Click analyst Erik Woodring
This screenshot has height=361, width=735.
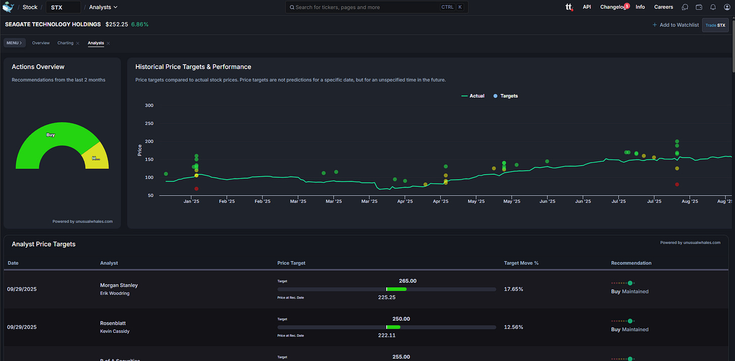(x=115, y=293)
